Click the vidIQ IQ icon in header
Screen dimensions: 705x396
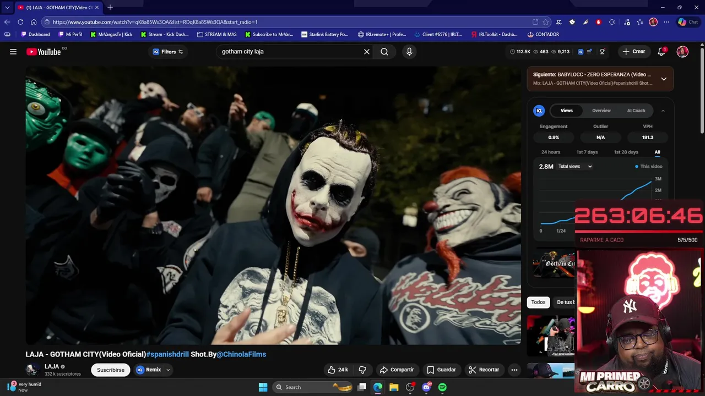pos(581,52)
